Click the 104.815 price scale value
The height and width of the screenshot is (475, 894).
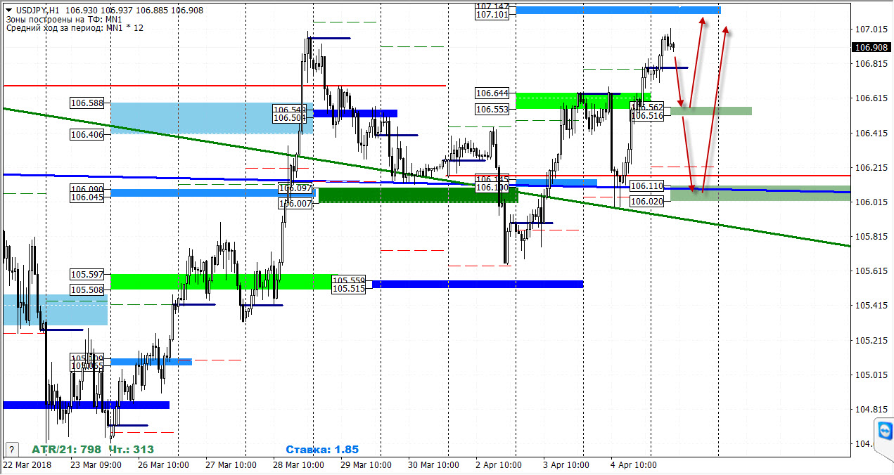[871, 409]
